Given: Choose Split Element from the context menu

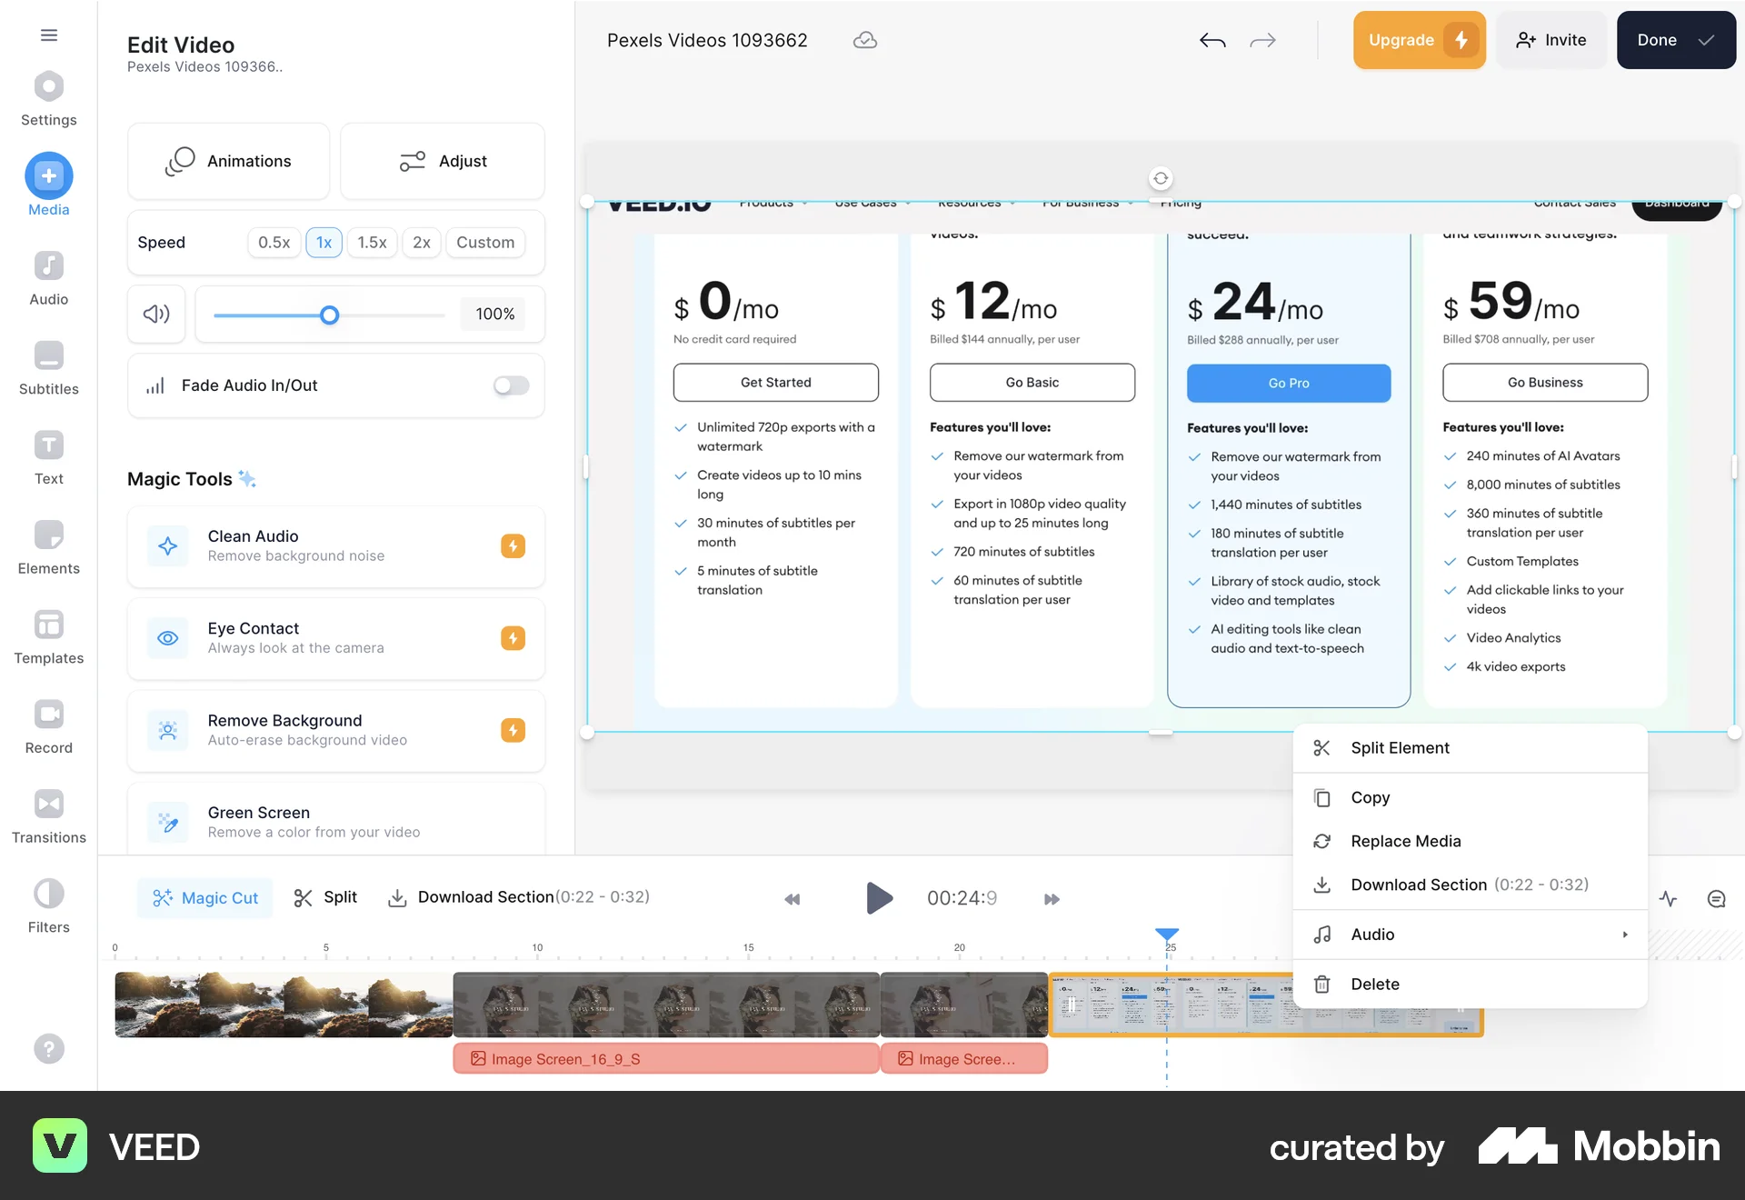Looking at the screenshot, I should [x=1400, y=747].
